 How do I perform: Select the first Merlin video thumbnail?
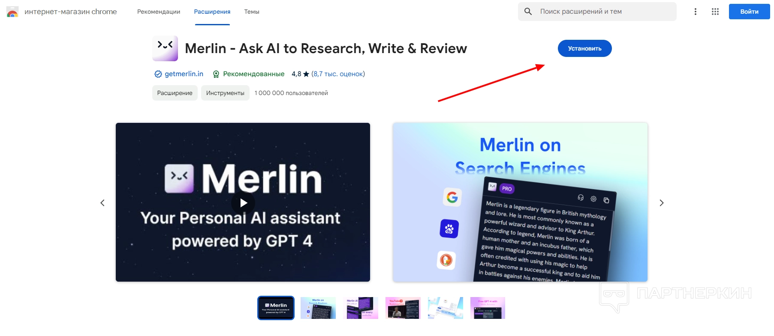point(276,308)
